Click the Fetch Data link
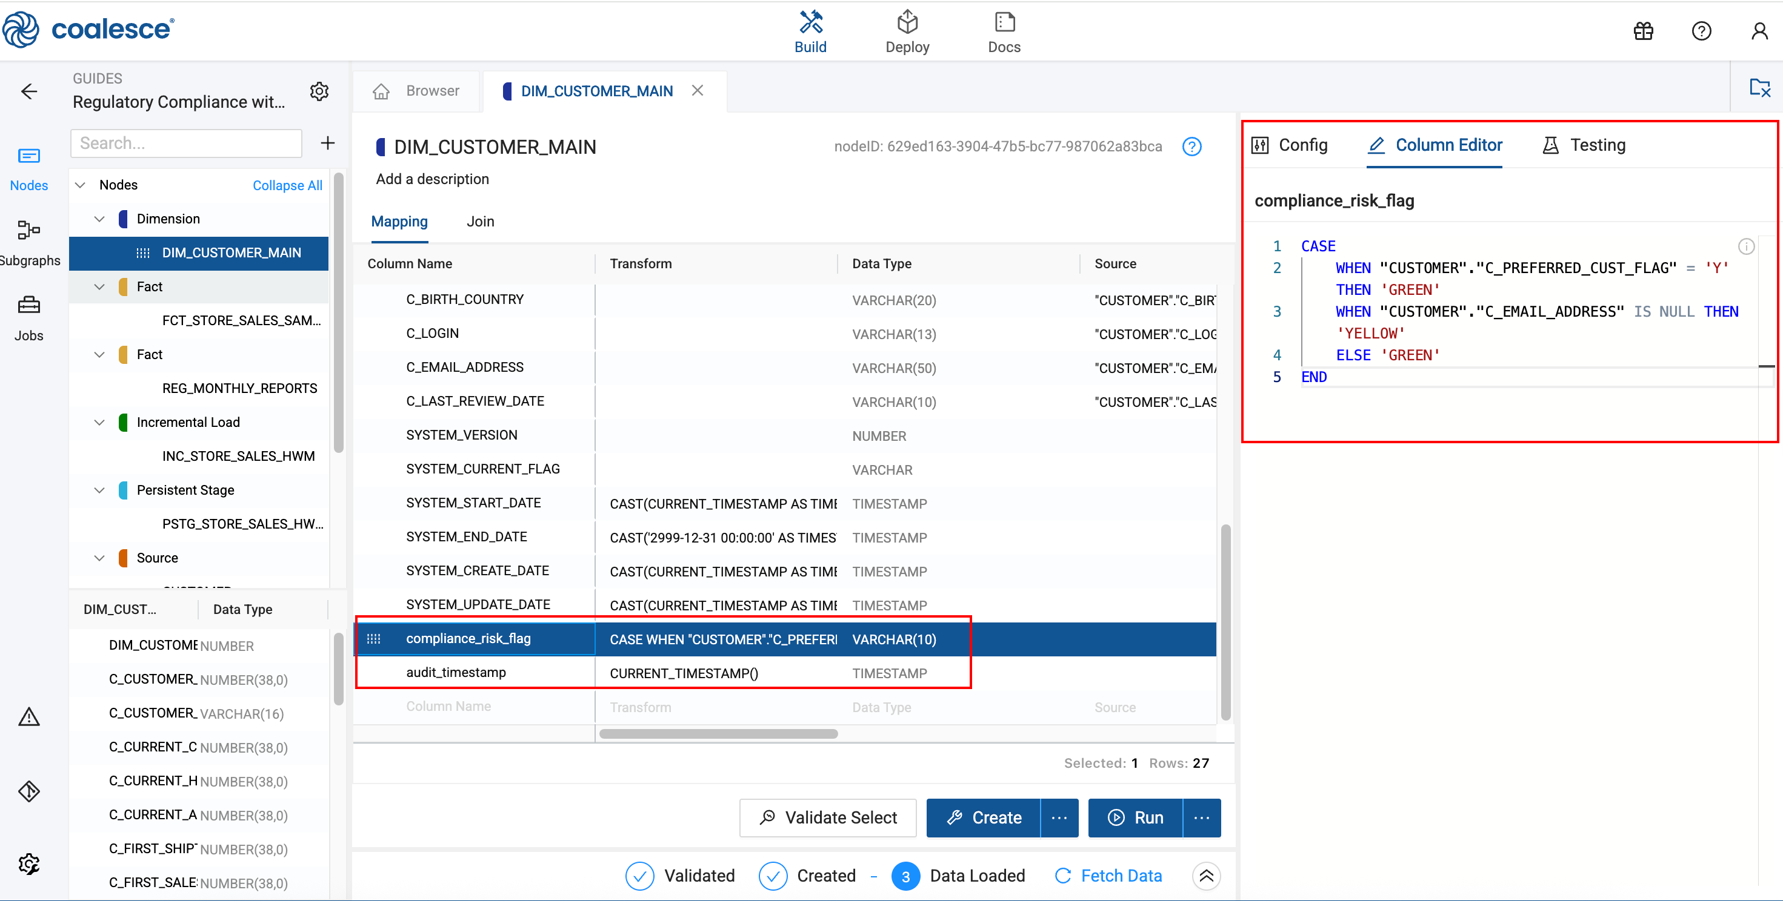The image size is (1783, 901). (x=1108, y=876)
